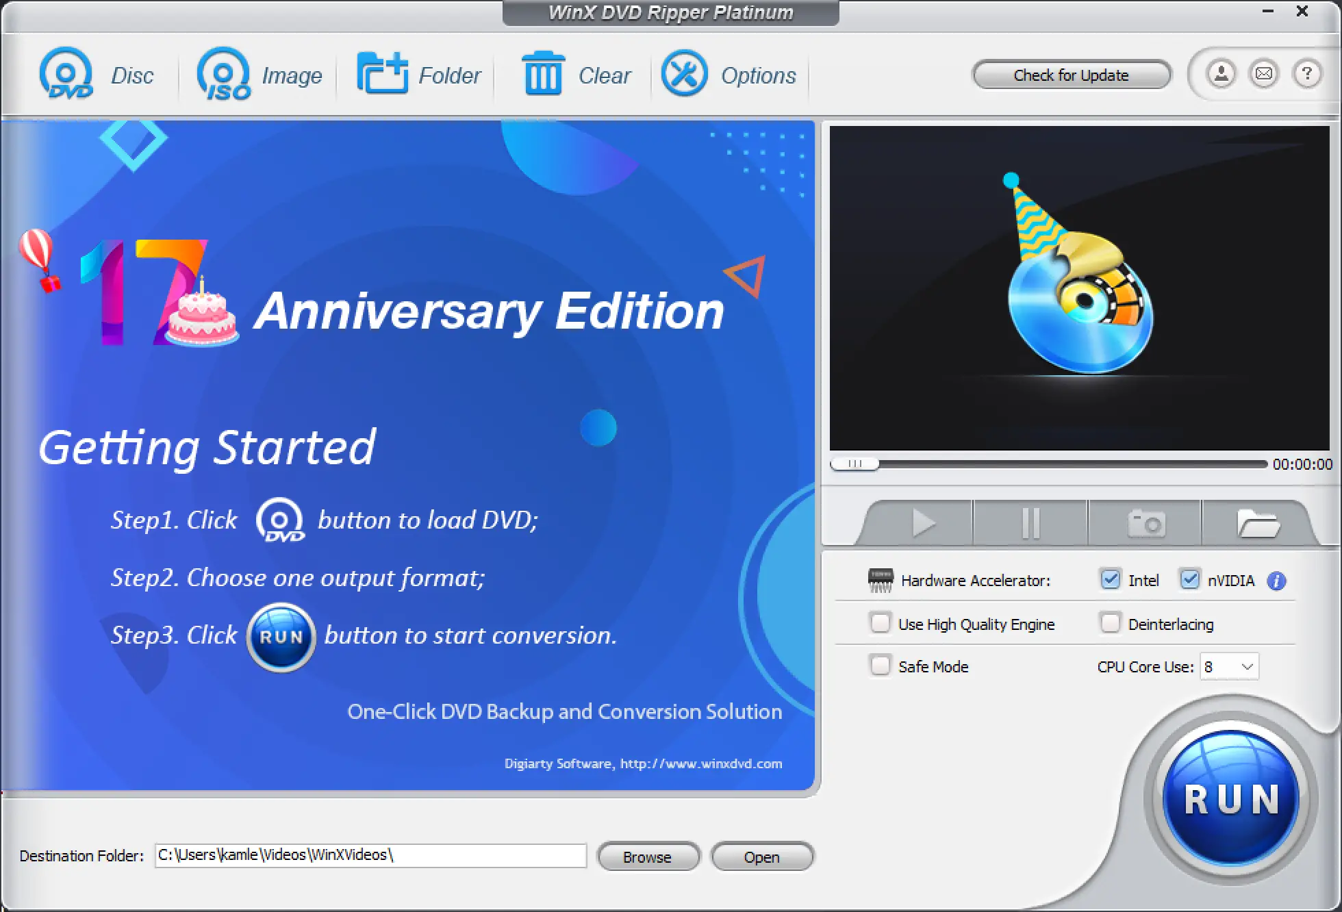The image size is (1342, 912).
Task: Open the help question mark icon
Action: (1307, 73)
